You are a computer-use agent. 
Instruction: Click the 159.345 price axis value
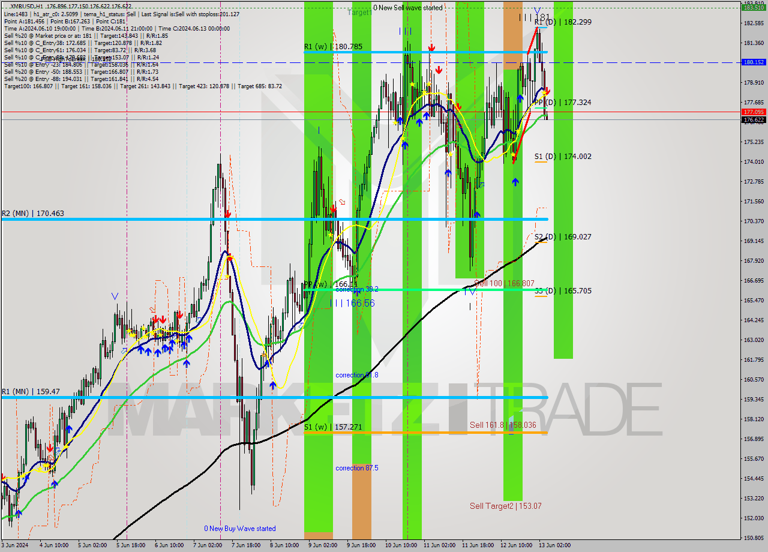(754, 399)
